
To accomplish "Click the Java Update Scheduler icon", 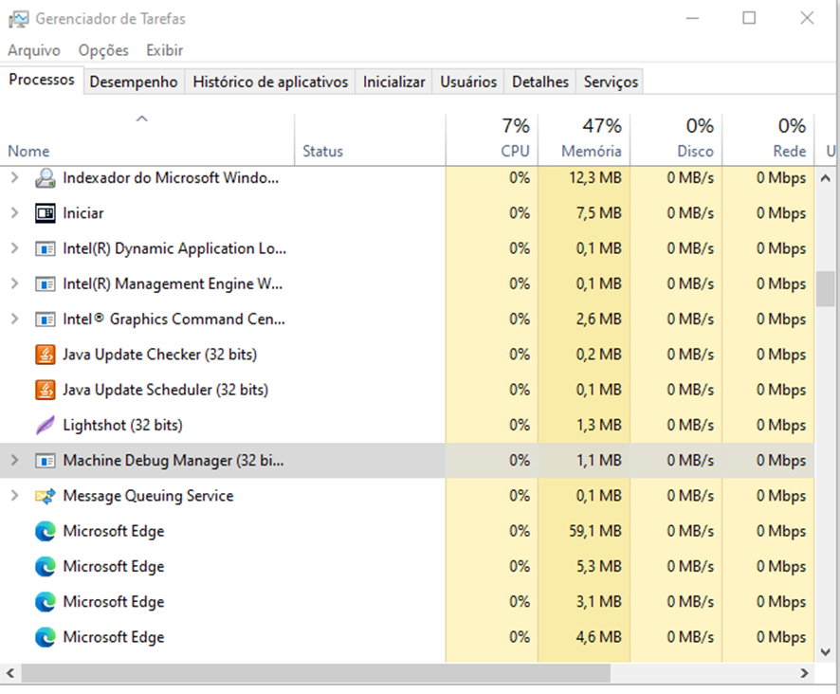I will pos(45,390).
